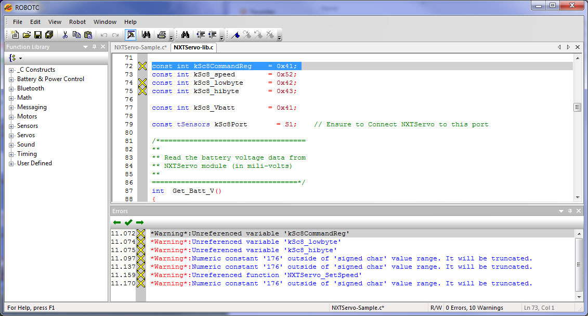Click the code editor vertical scrollbar thumb
Viewport: 588px width, 316px height.
[x=577, y=108]
